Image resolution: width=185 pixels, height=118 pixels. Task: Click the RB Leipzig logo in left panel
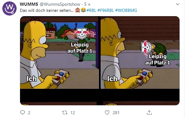tap(82, 33)
